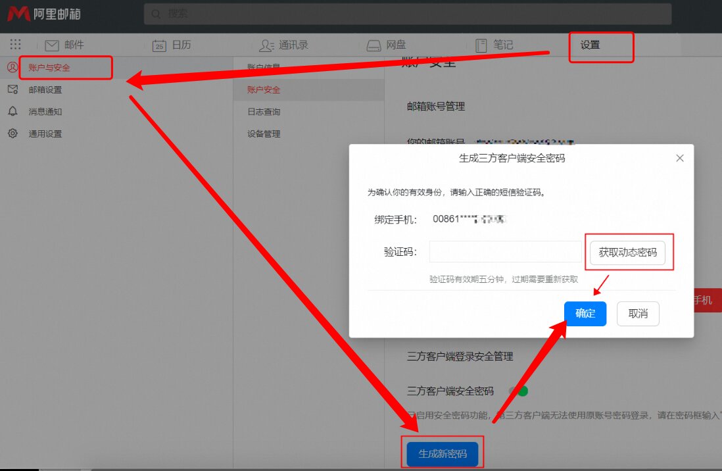This screenshot has height=471, width=722.
Task: Click the envelope icon next to 邮件
Action: [x=51, y=45]
